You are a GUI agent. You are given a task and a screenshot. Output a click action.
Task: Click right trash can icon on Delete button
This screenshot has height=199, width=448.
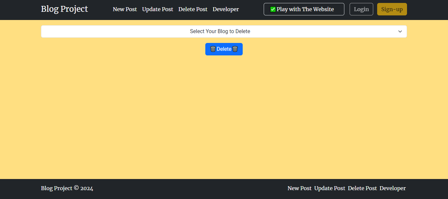(x=235, y=49)
